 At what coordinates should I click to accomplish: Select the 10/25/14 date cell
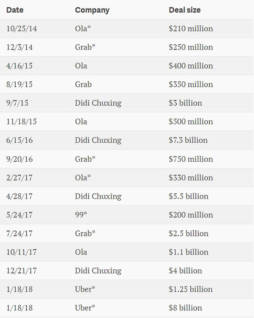22,29
